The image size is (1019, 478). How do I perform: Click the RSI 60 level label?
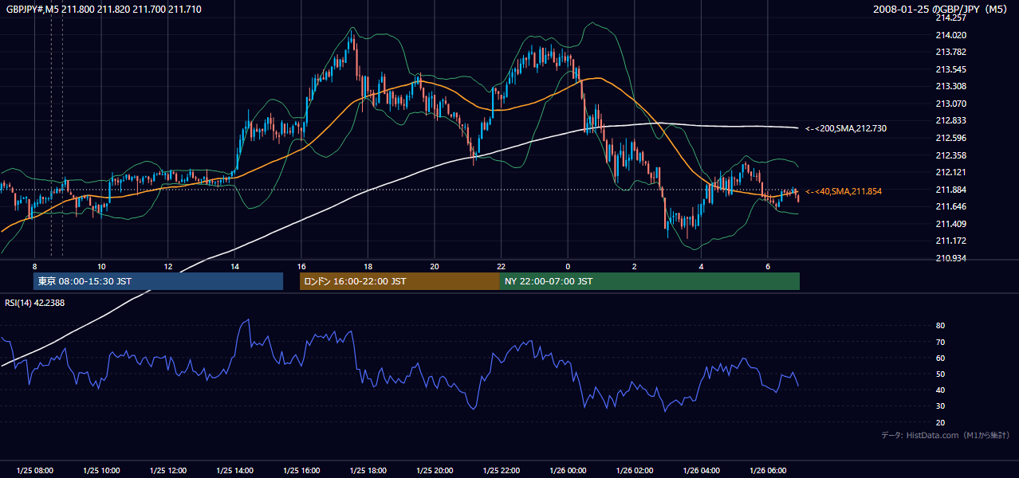(x=941, y=358)
